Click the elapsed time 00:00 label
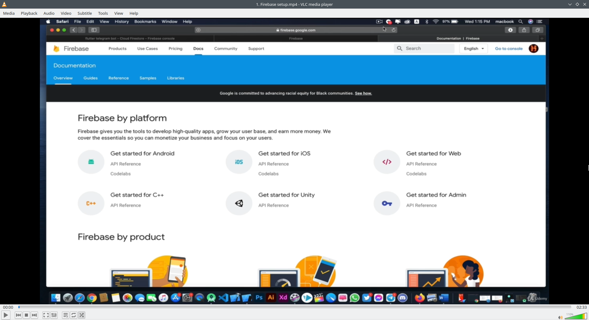Image resolution: width=589 pixels, height=320 pixels. click(x=8, y=307)
